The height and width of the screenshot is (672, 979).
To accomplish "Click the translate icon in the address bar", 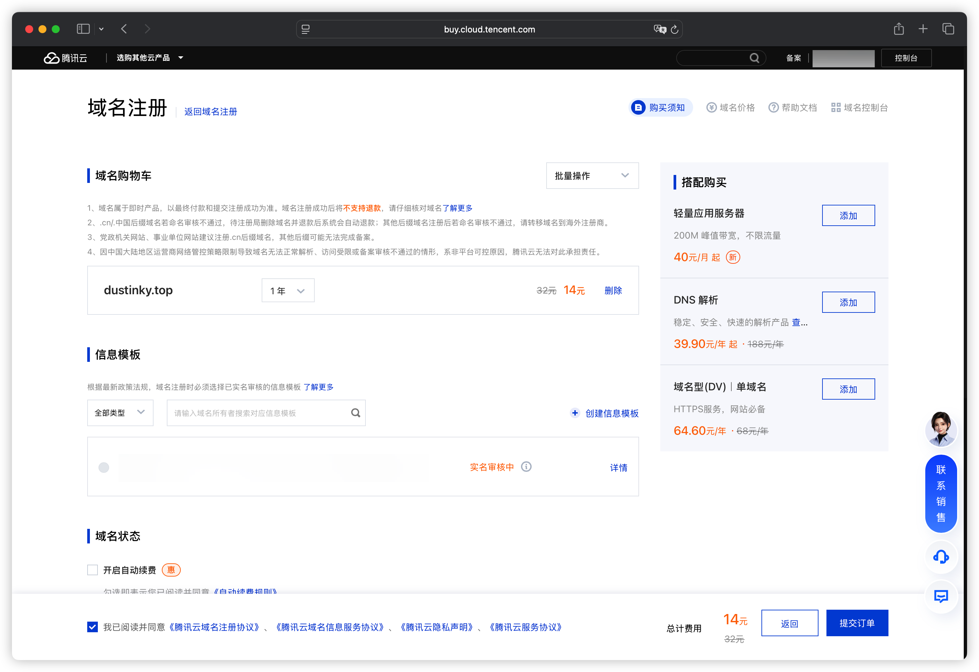I will pyautogui.click(x=660, y=29).
